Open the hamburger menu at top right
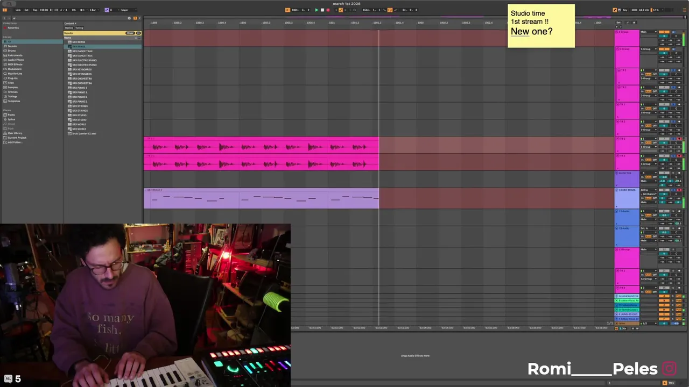This screenshot has height=387, width=689. coord(685,10)
